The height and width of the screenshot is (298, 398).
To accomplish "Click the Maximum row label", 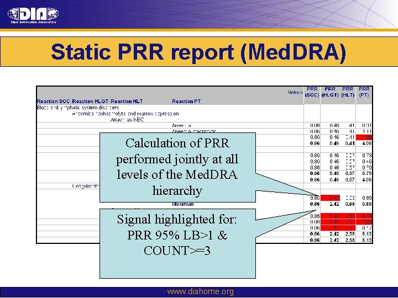I will coord(183,204).
